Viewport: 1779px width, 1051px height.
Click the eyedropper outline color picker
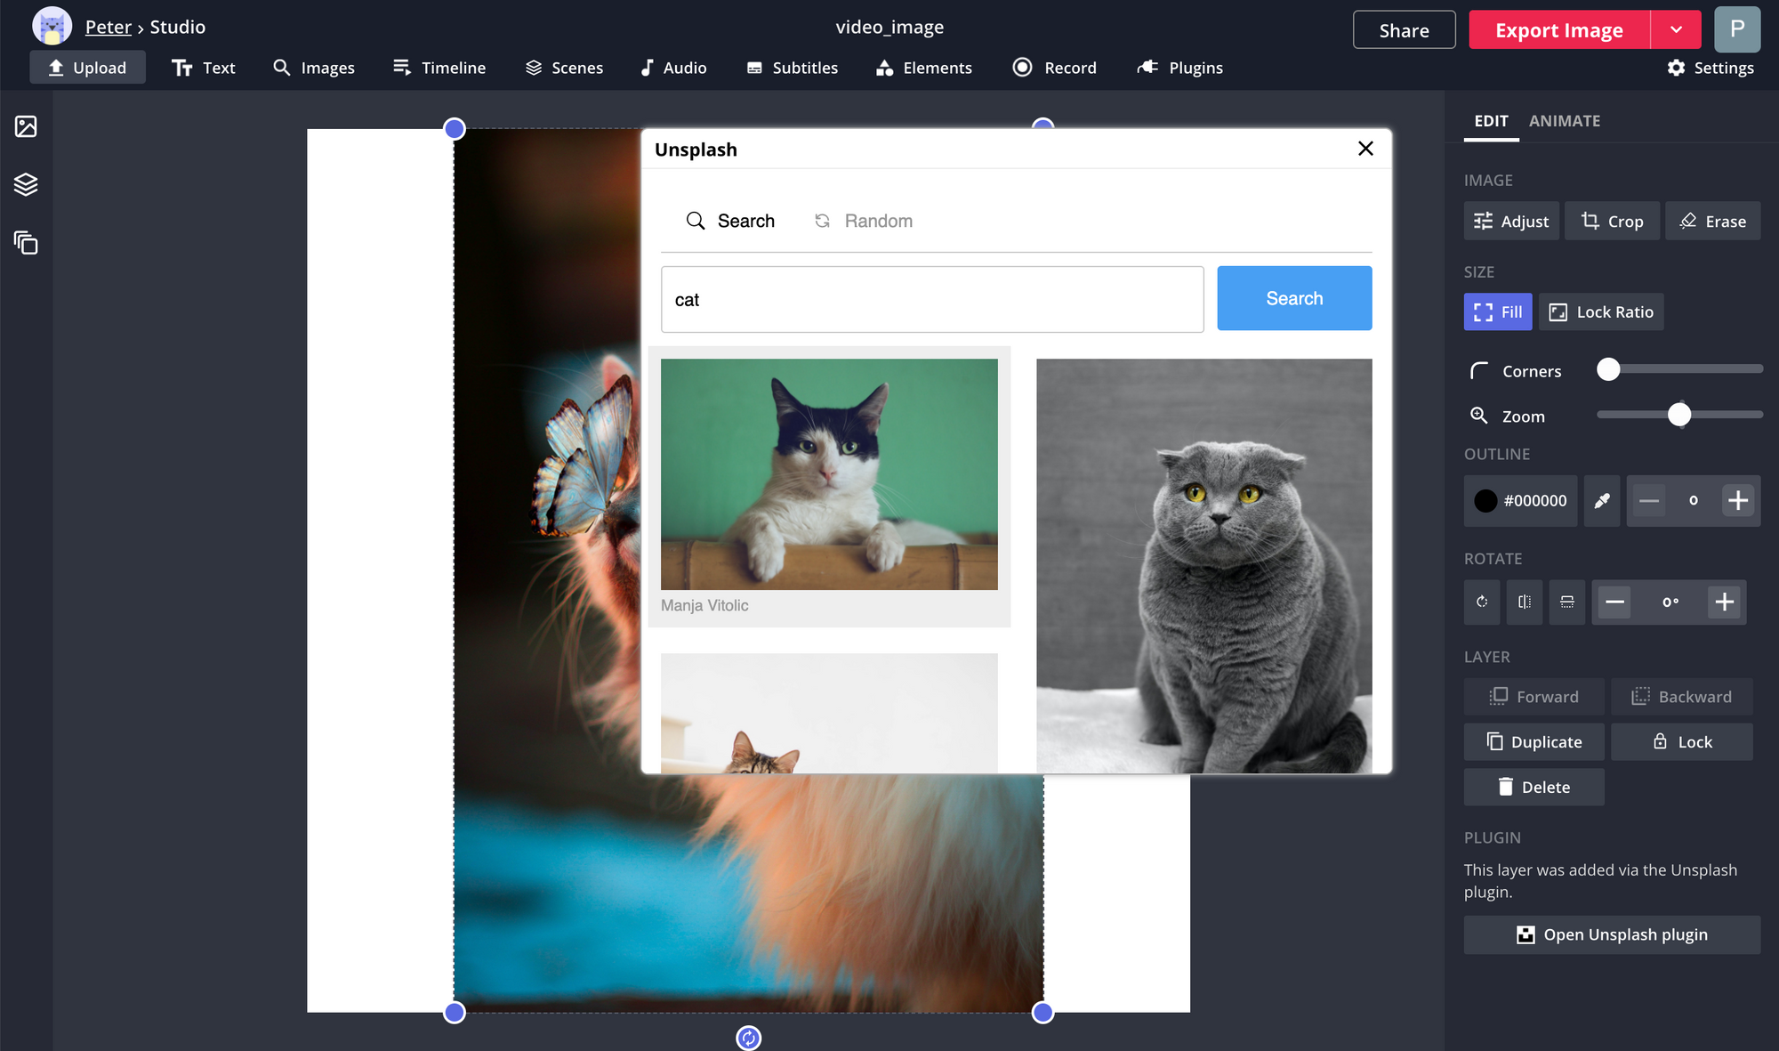(x=1601, y=501)
